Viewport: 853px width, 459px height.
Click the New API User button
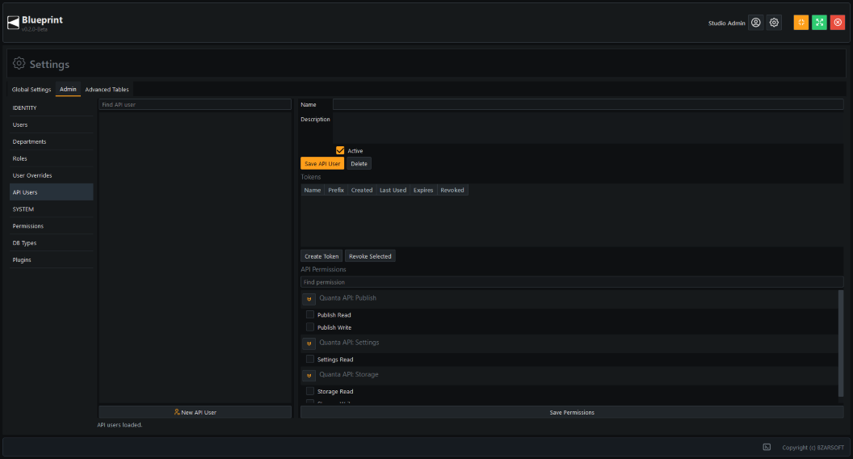(x=195, y=412)
